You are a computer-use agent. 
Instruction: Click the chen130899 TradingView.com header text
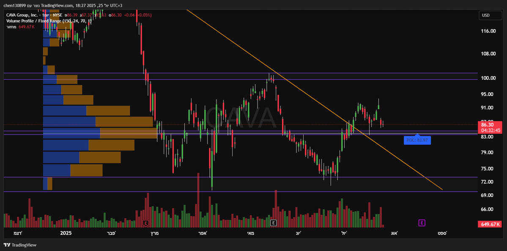tap(63, 6)
